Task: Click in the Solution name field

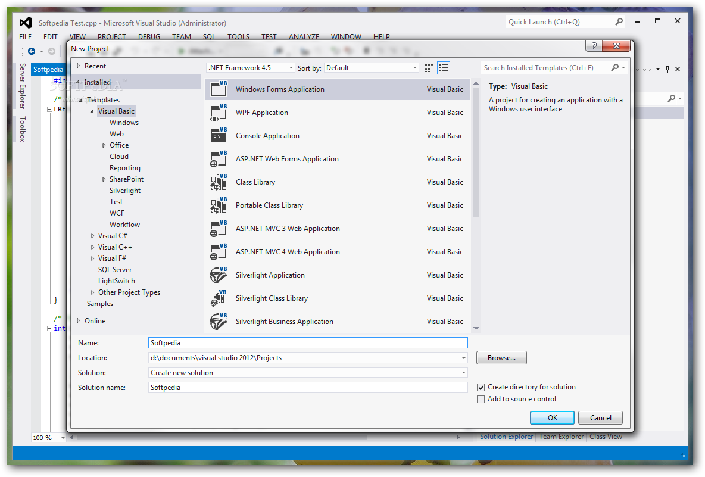Action: click(308, 388)
